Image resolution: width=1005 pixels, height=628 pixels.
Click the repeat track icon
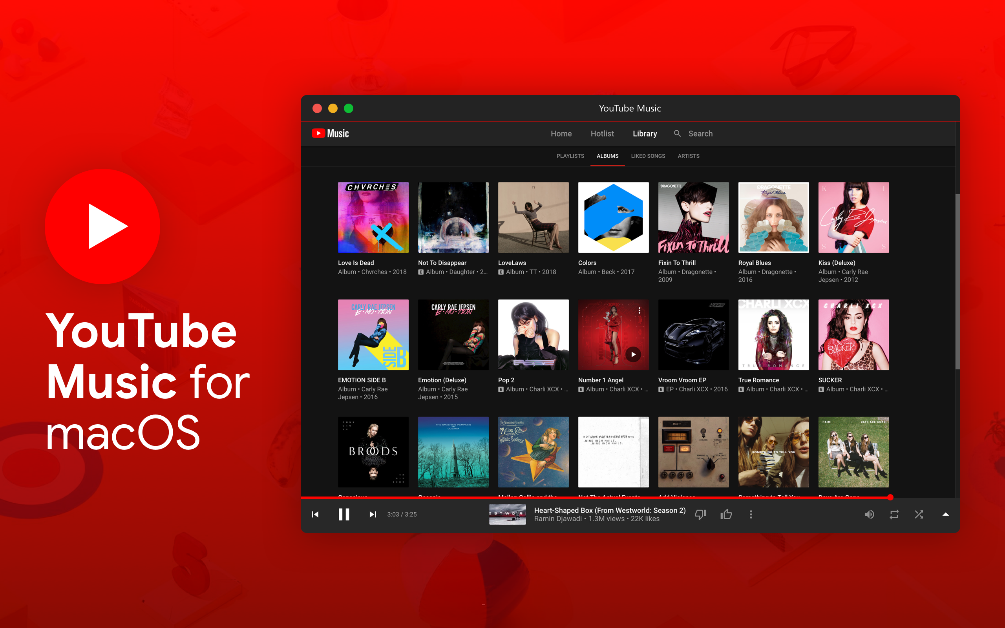click(892, 514)
